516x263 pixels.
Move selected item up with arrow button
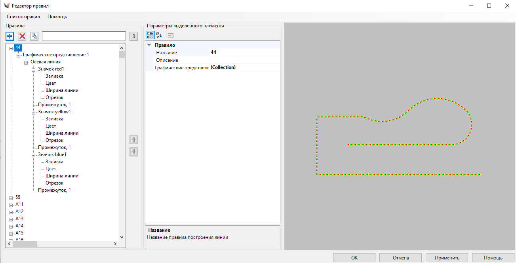[x=134, y=139]
